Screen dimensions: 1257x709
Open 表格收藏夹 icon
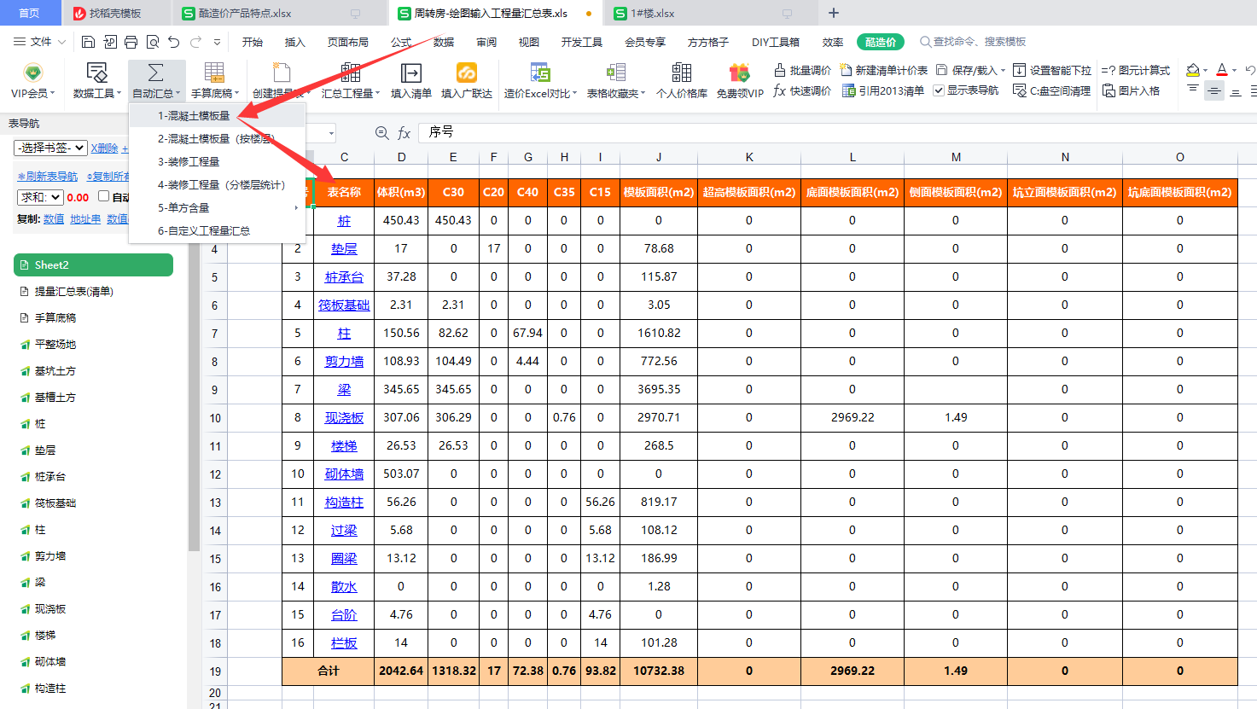coord(616,73)
